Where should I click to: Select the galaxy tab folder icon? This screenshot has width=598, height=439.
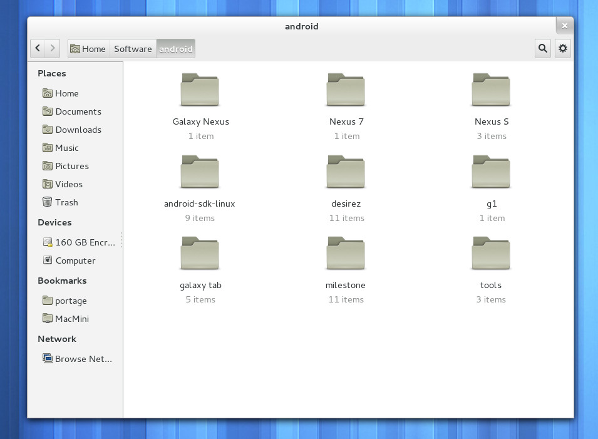pos(200,253)
